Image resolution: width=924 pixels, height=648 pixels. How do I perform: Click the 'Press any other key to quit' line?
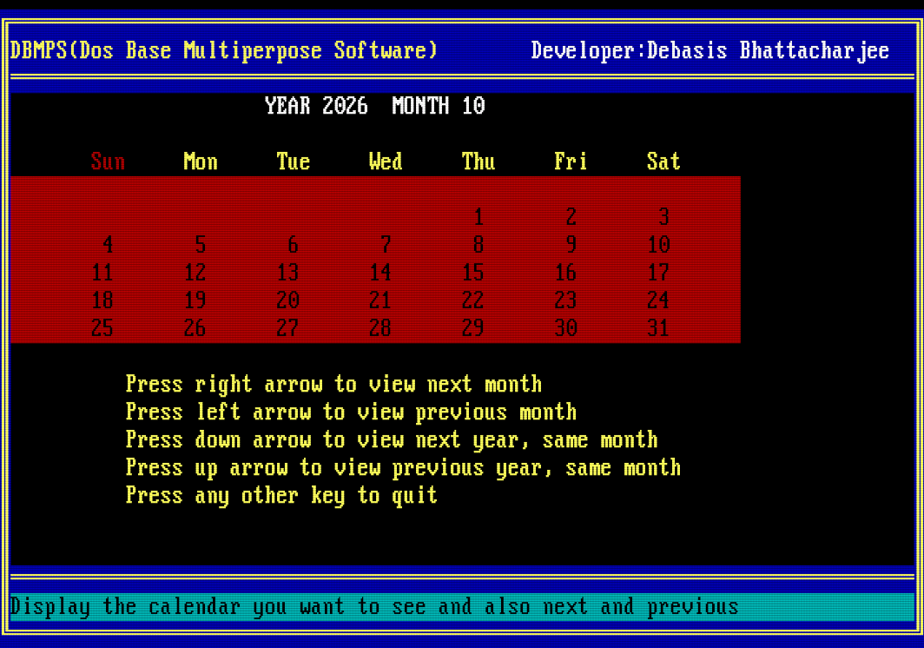click(x=281, y=495)
